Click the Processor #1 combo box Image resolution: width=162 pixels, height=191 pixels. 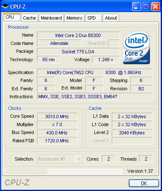pos(60,159)
